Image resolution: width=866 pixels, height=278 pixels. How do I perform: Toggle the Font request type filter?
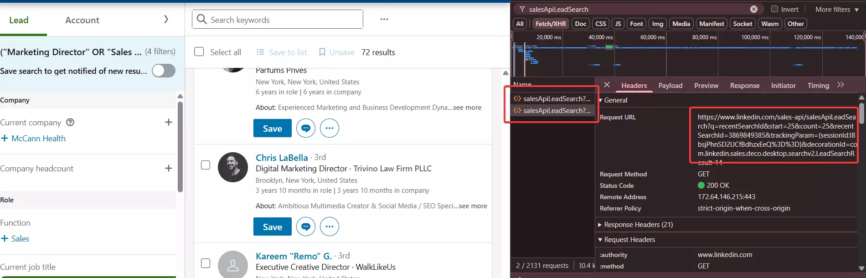tap(636, 24)
